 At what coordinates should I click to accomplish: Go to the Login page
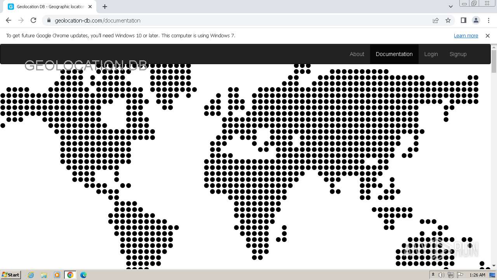pyautogui.click(x=431, y=54)
